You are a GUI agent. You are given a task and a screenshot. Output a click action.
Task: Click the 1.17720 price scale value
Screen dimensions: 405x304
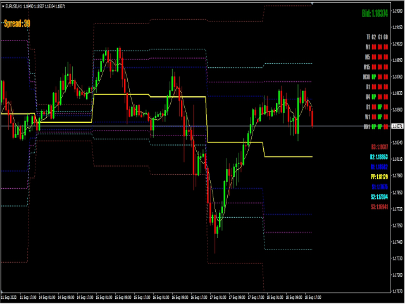pos(397,209)
